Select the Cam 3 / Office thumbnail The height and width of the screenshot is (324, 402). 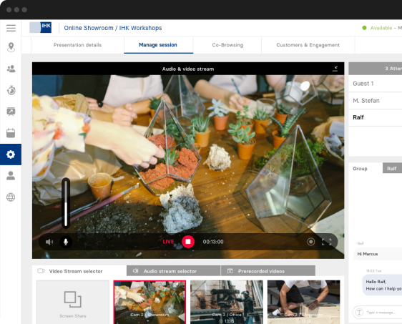tap(227, 302)
